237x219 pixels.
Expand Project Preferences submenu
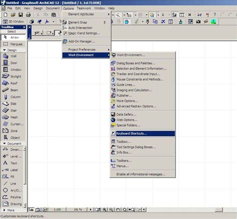(86, 49)
